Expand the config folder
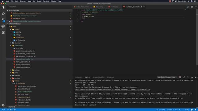198x111 pixels. pos(18,32)
